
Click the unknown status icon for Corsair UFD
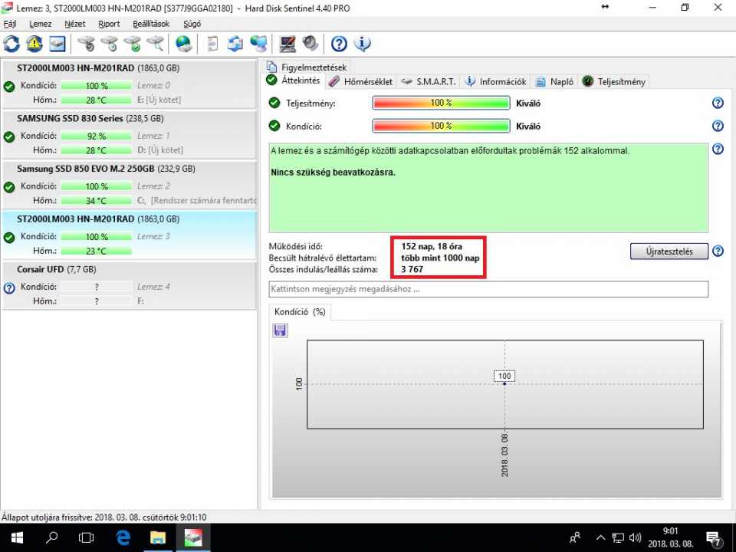pyautogui.click(x=9, y=287)
